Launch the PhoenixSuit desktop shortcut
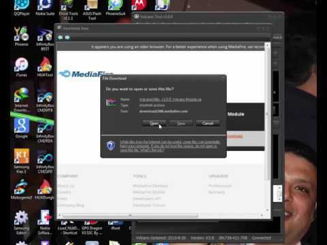Viewport: 327px width, 245px height. pyautogui.click(x=115, y=8)
